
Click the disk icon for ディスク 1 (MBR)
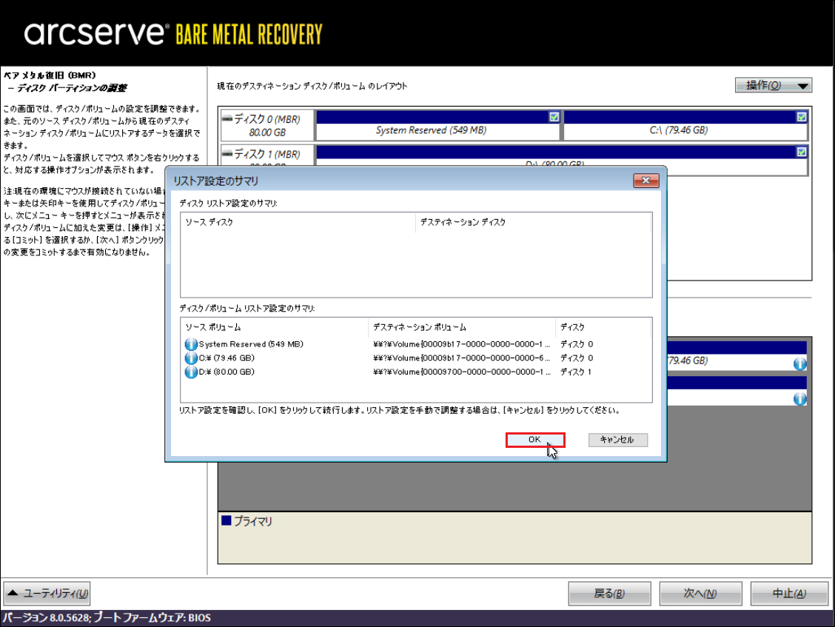coord(227,154)
